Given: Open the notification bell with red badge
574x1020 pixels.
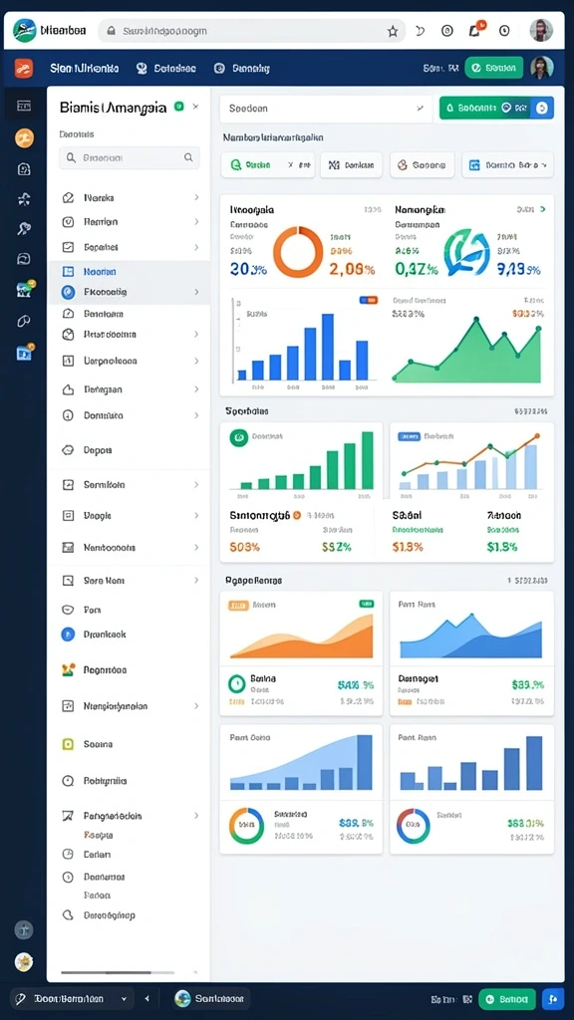Looking at the screenshot, I should click(475, 29).
